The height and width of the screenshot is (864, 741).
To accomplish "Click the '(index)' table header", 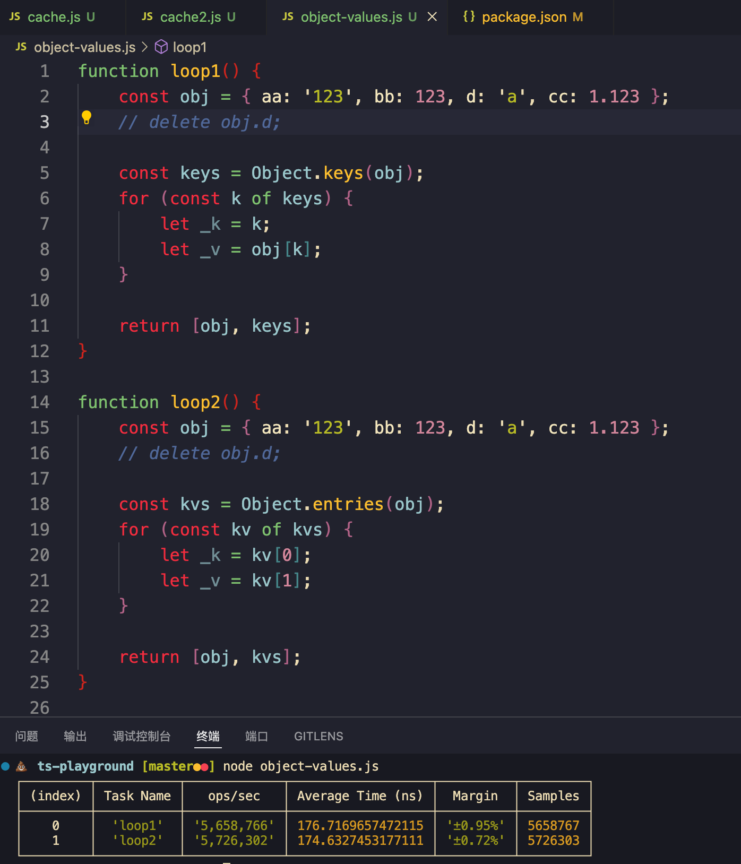I will [x=56, y=796].
